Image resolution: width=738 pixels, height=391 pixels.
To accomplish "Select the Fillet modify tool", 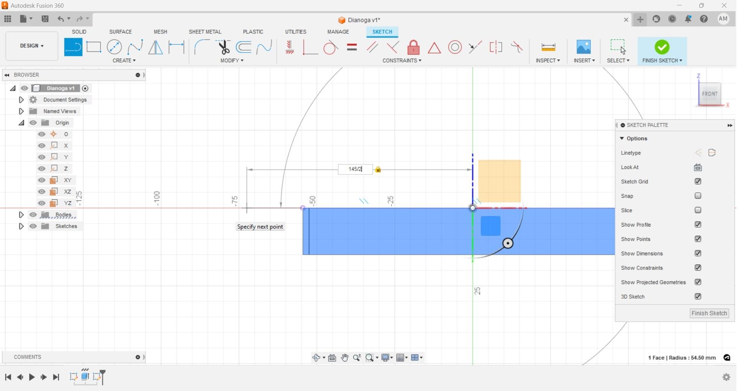I will 202,47.
